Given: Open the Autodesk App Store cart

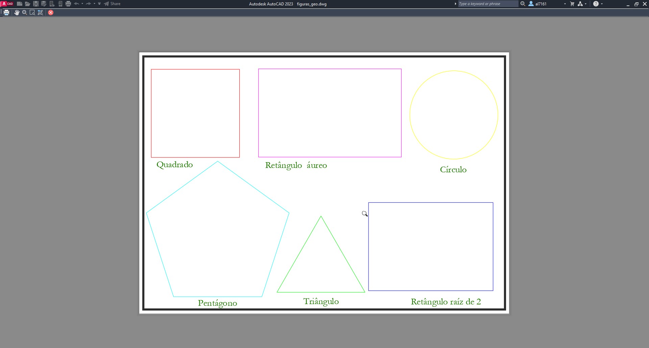Looking at the screenshot, I should click(x=572, y=4).
